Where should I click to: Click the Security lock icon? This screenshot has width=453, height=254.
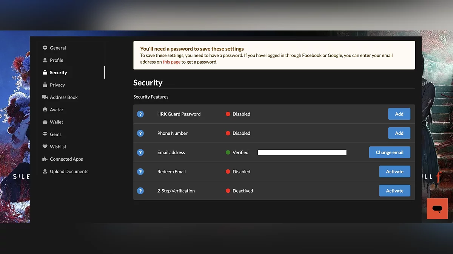click(x=45, y=73)
